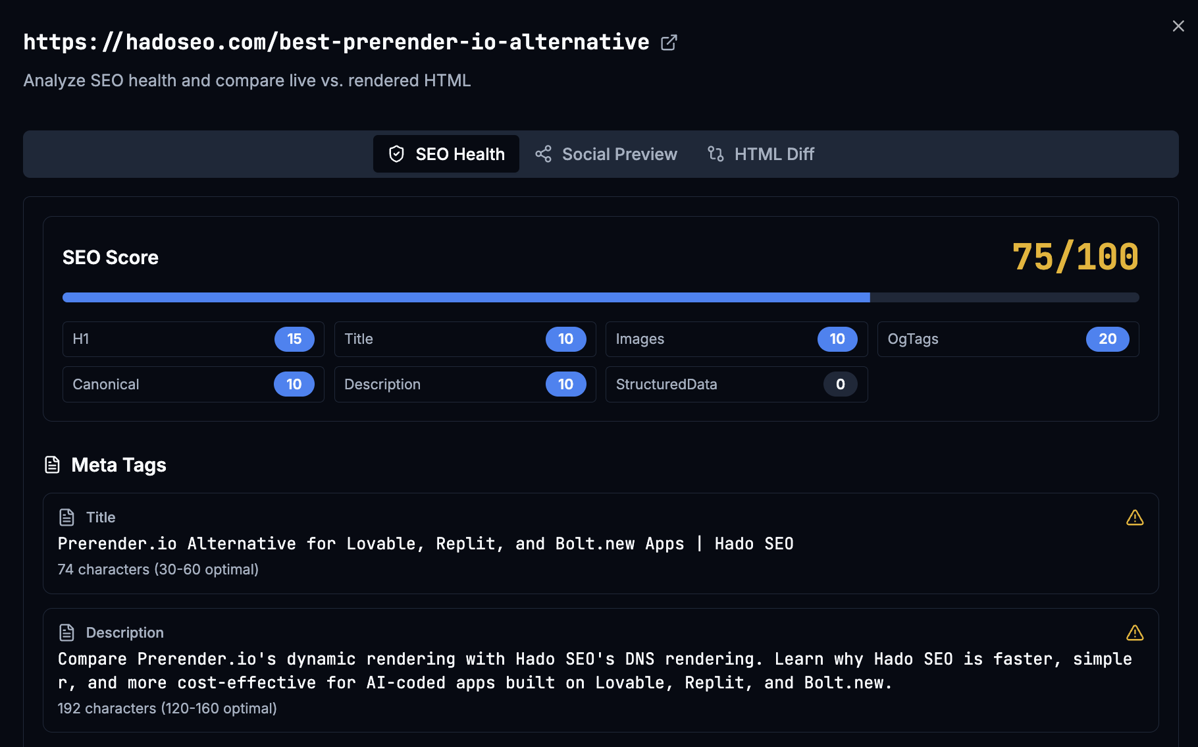Select the Description score card
The width and height of the screenshot is (1198, 747).
coord(465,385)
